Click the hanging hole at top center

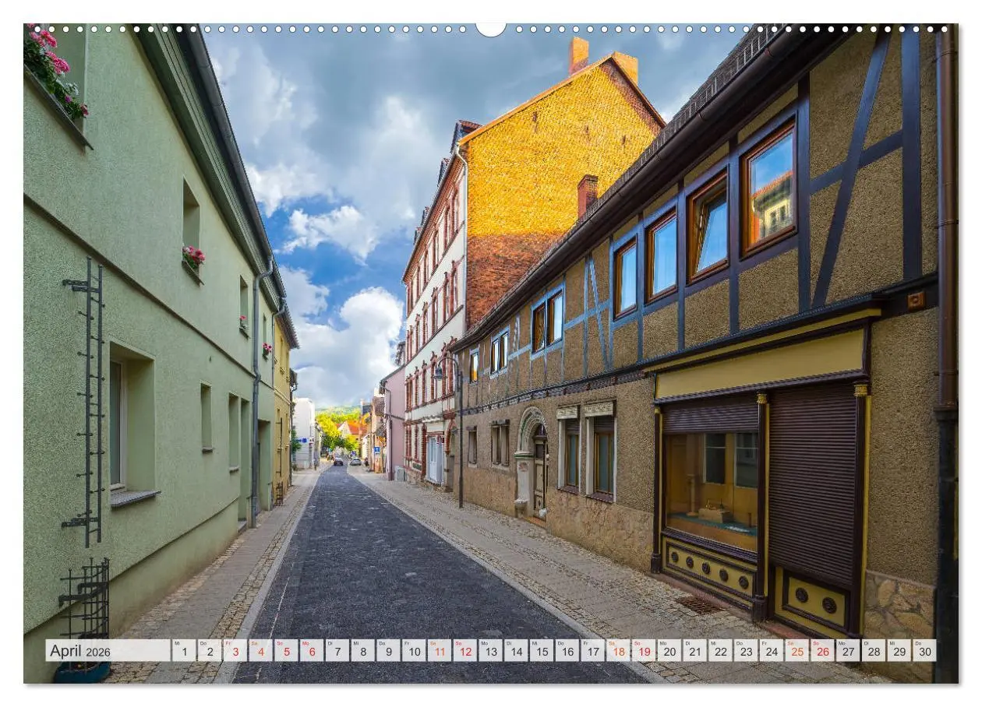[491, 29]
